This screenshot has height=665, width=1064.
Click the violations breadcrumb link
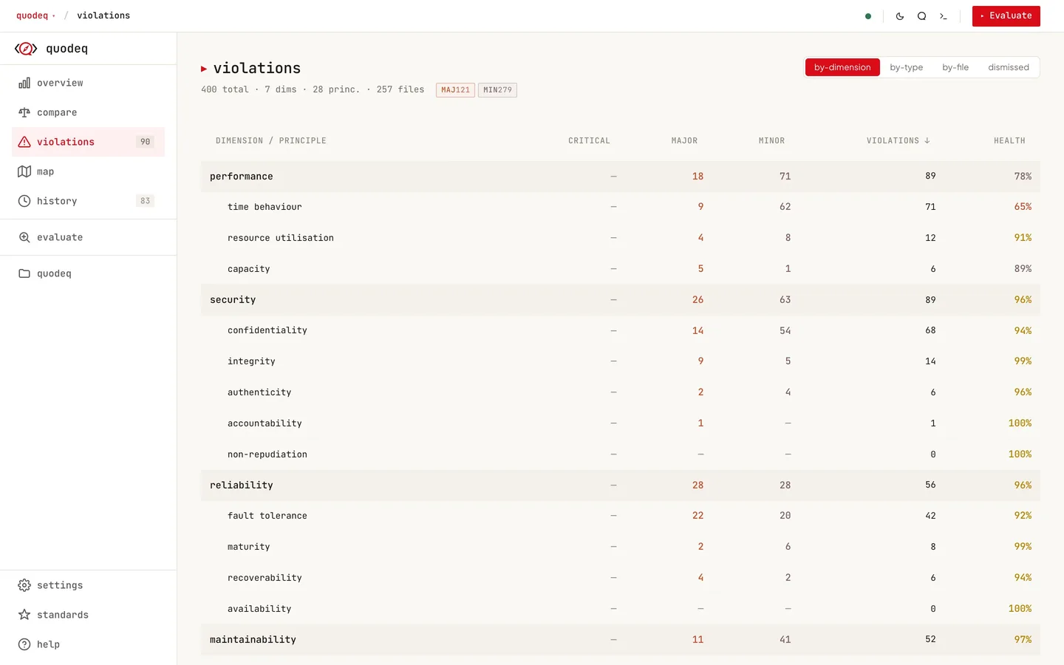(x=103, y=16)
